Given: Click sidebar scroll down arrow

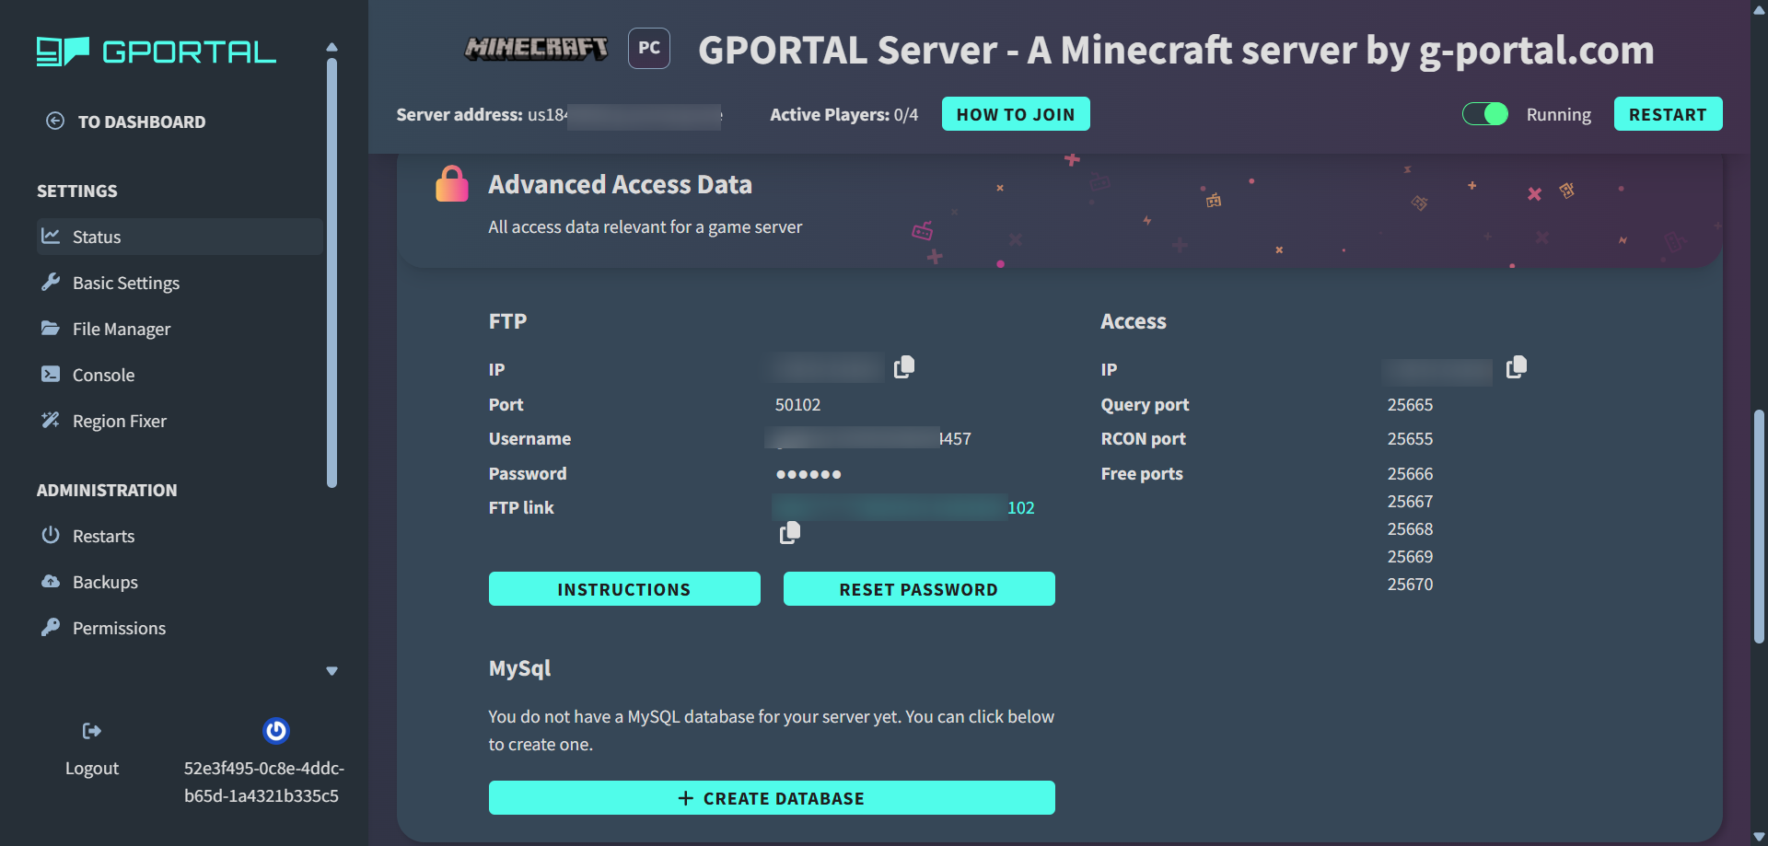Looking at the screenshot, I should click(x=331, y=671).
